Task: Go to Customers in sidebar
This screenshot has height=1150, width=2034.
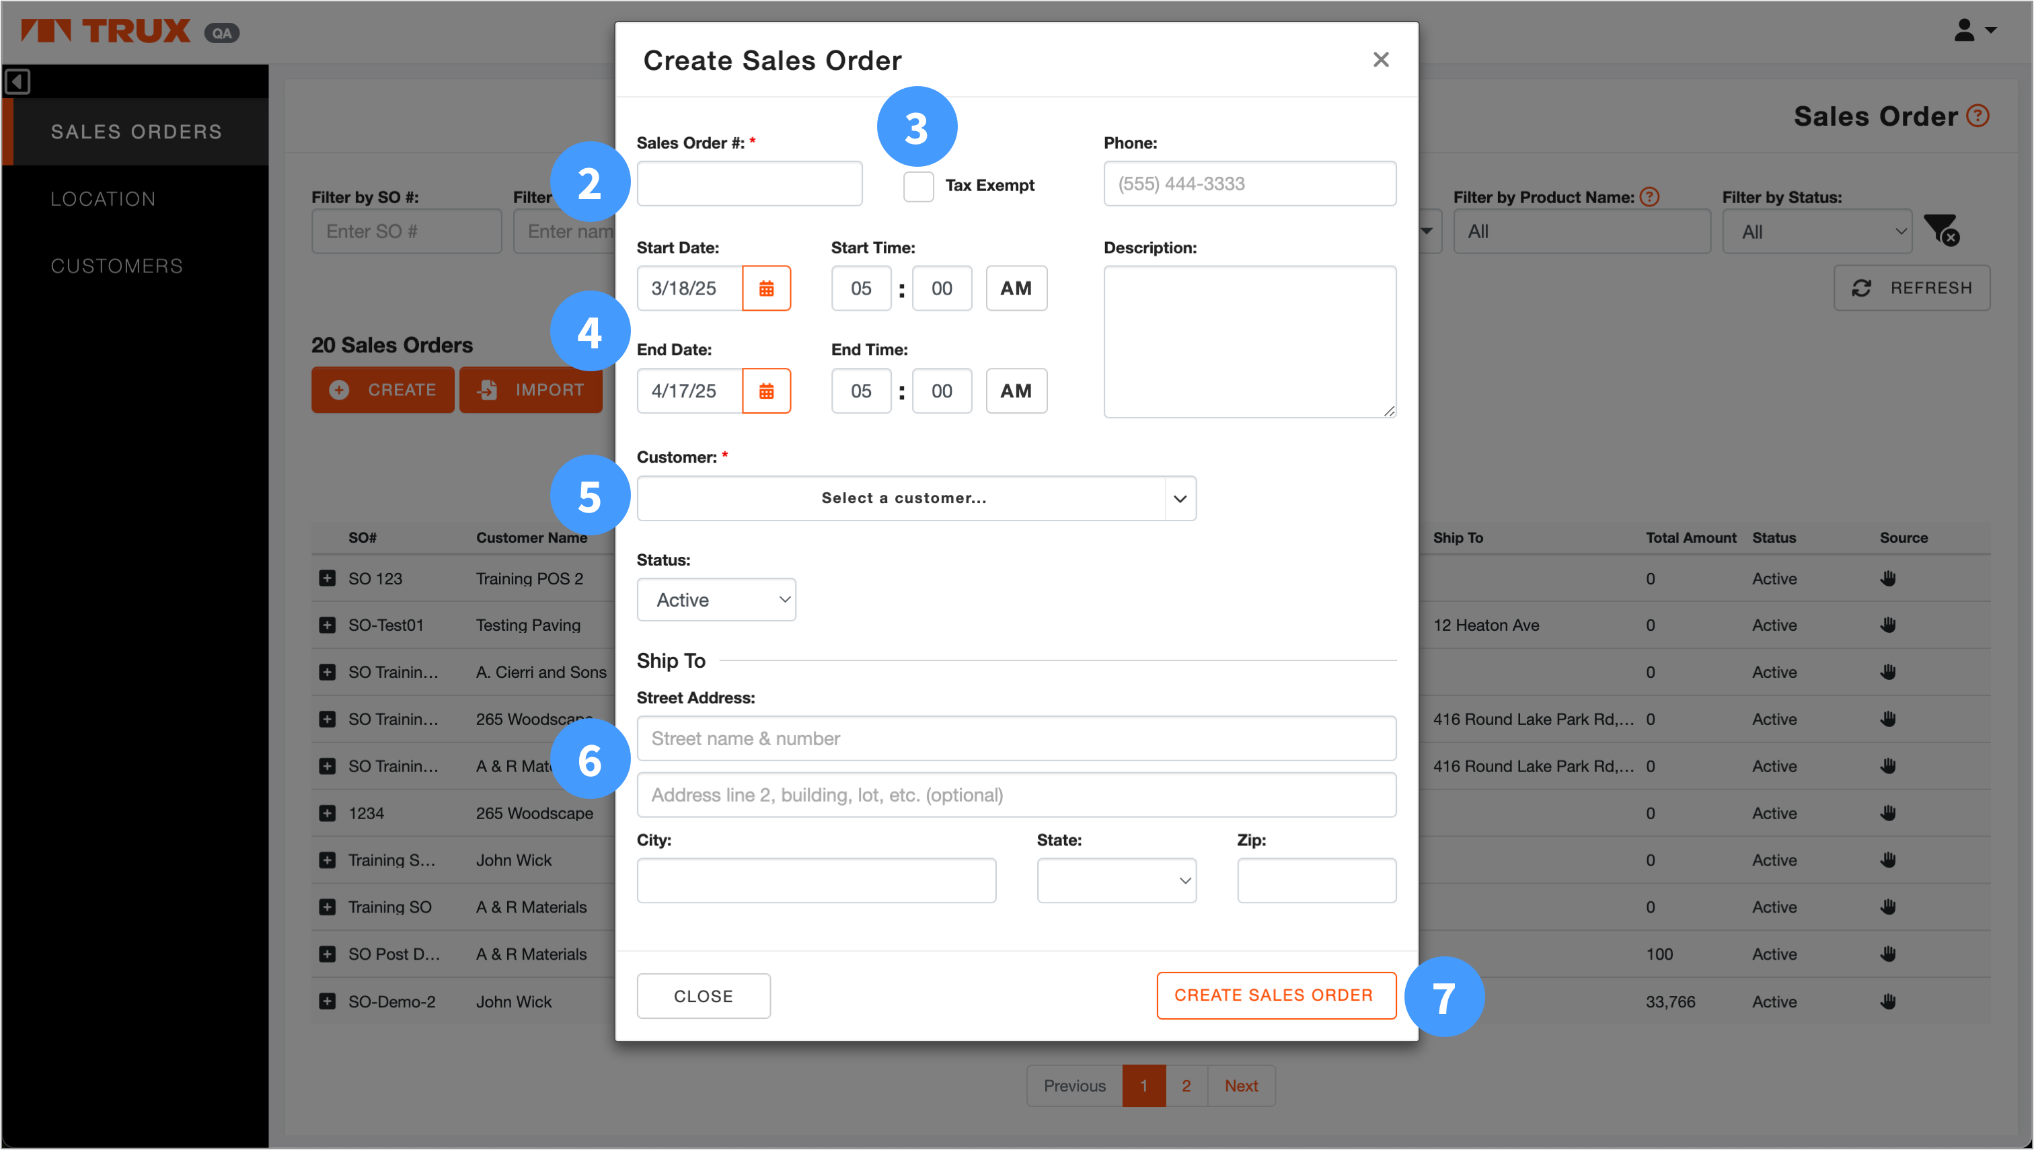Action: click(117, 266)
